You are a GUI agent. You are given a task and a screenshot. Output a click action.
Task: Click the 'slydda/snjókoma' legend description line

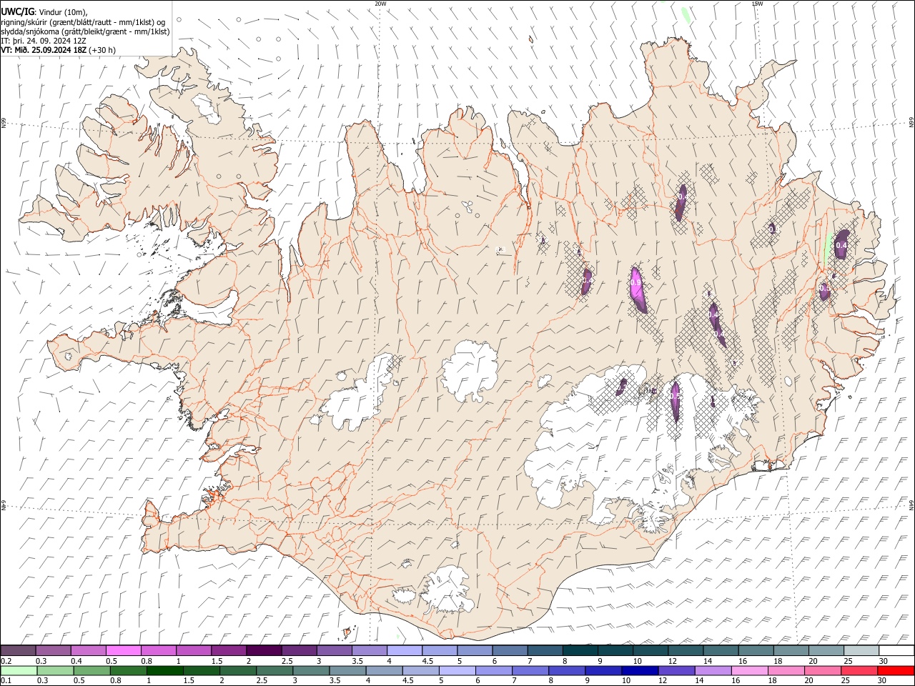85,31
